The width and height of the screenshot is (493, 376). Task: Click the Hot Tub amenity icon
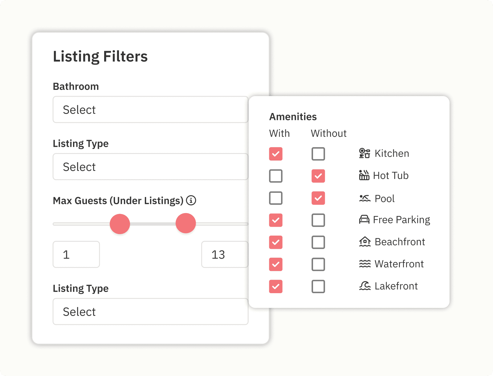click(364, 175)
